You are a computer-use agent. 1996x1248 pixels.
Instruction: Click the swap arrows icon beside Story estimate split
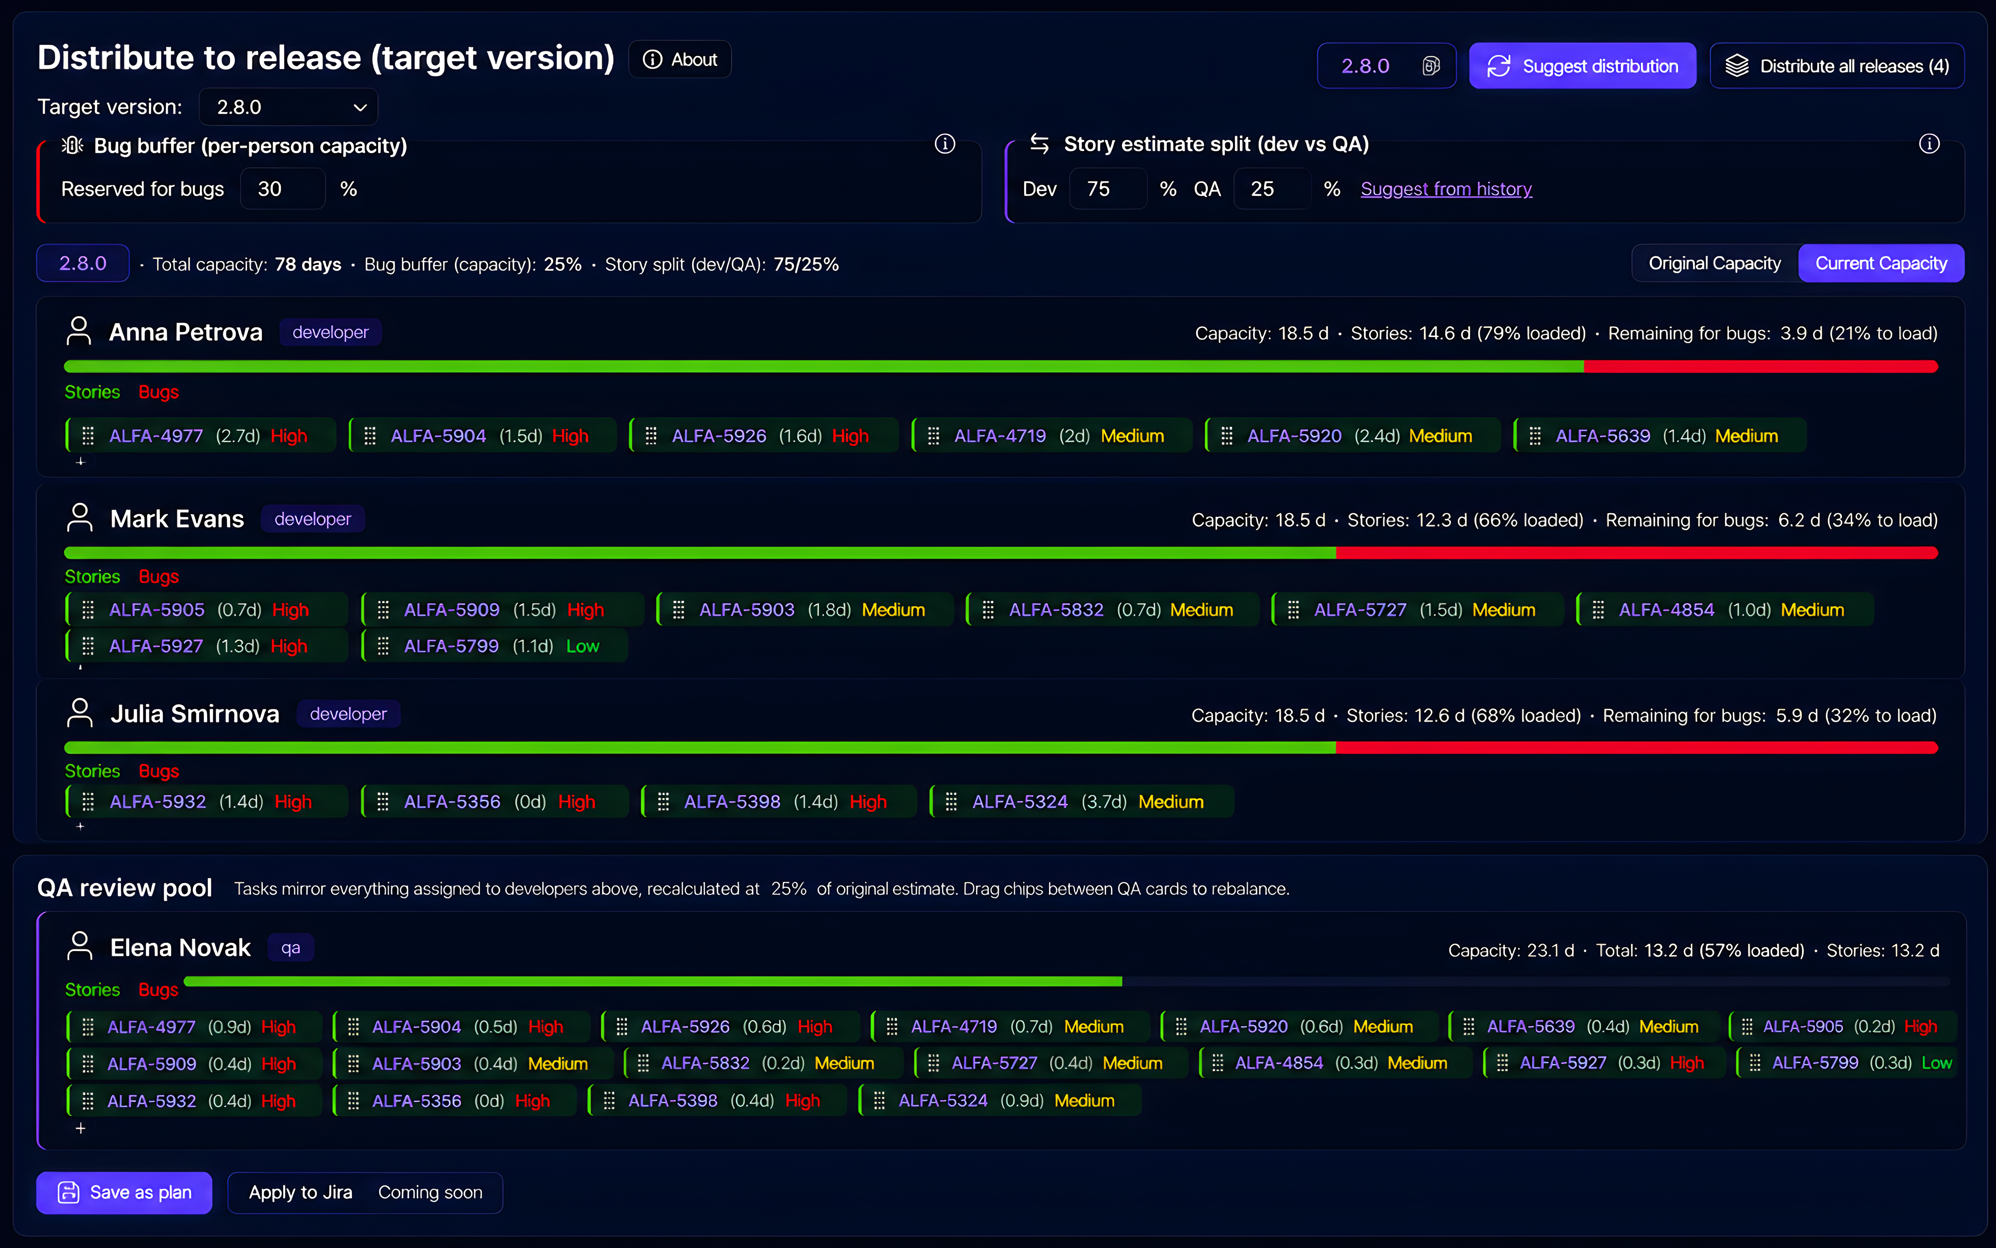pos(1039,144)
